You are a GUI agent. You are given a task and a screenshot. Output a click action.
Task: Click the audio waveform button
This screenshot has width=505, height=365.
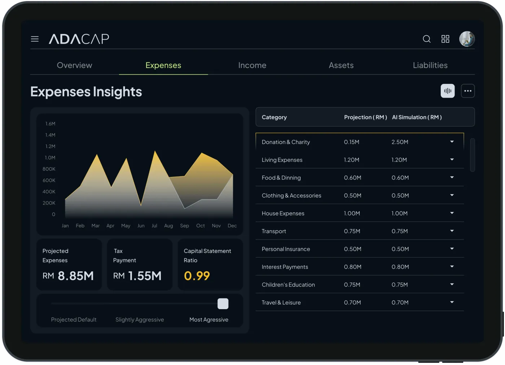click(x=448, y=91)
